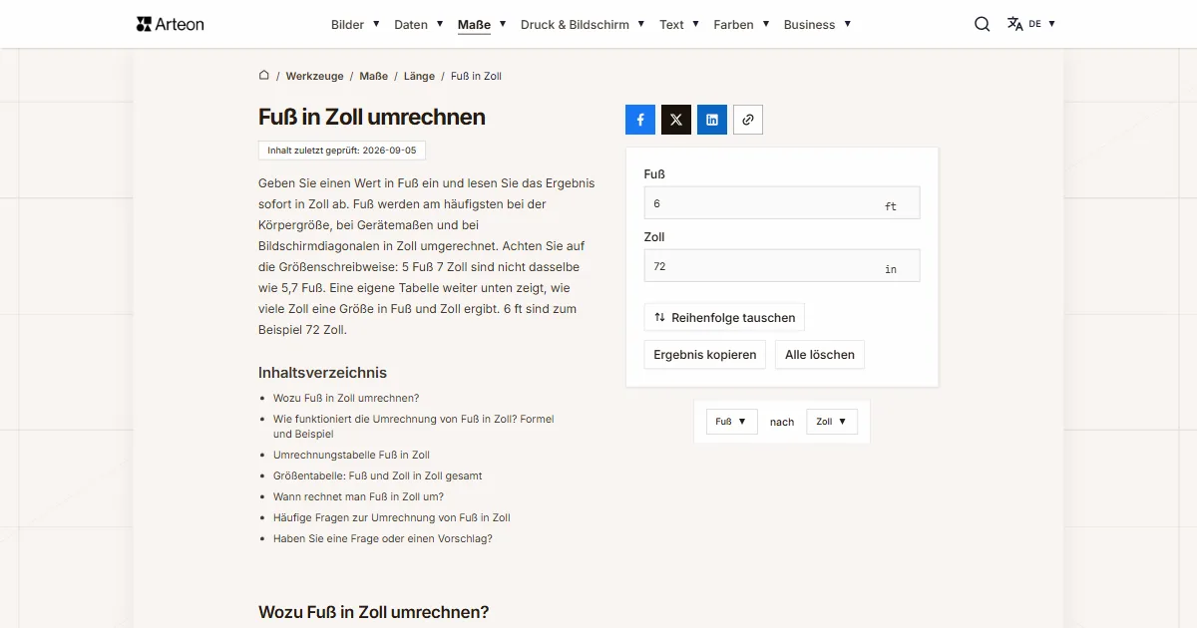Share page on X
This screenshot has width=1197, height=628.
(676, 120)
